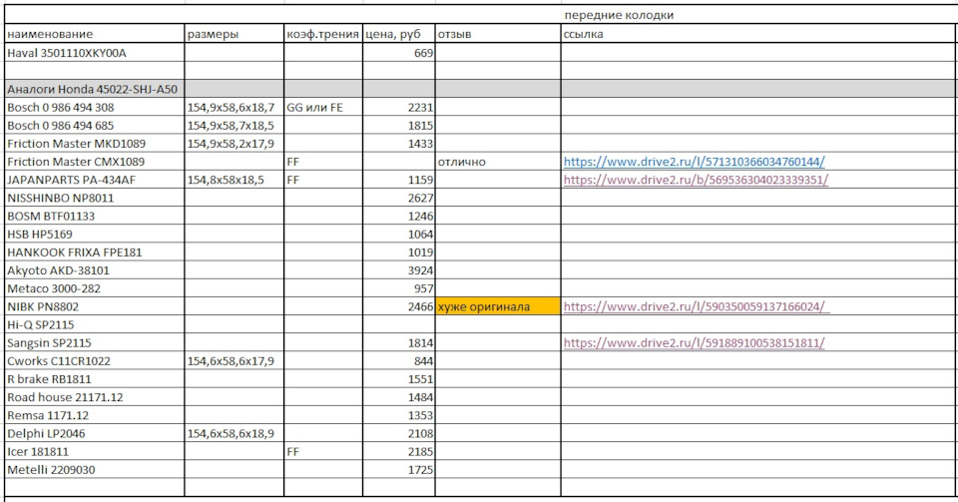Select the size cell '154,9x58,6x18,7'

click(234, 108)
